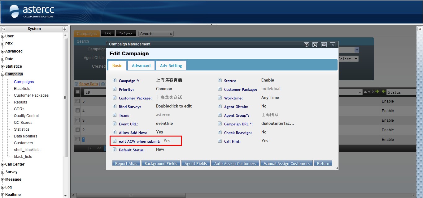
Task: Open Quality Control in the sidebar
Action: pyautogui.click(x=26, y=116)
